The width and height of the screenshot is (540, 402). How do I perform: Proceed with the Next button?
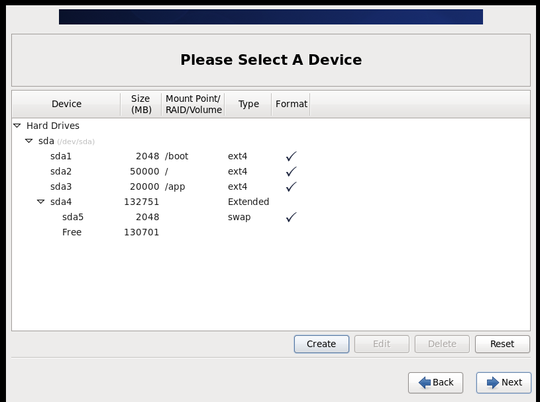tap(504, 382)
